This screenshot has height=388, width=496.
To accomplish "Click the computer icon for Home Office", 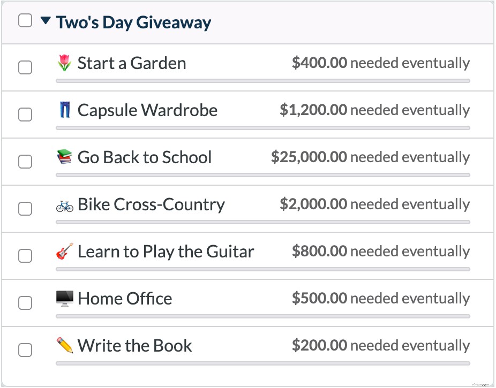I will click(64, 298).
